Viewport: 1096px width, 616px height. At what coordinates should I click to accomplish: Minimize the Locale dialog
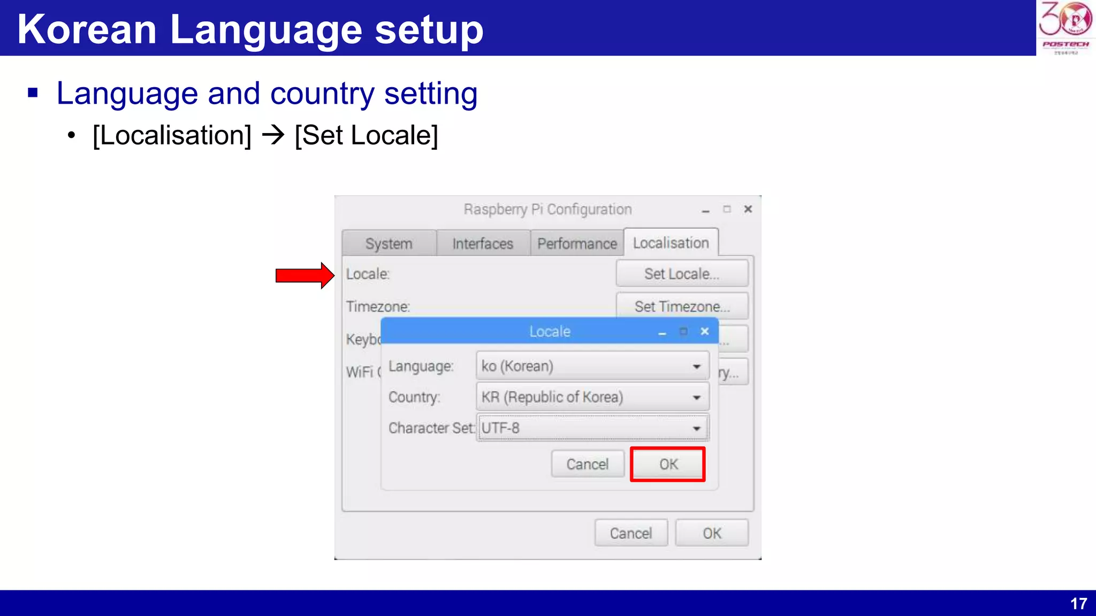pos(662,333)
